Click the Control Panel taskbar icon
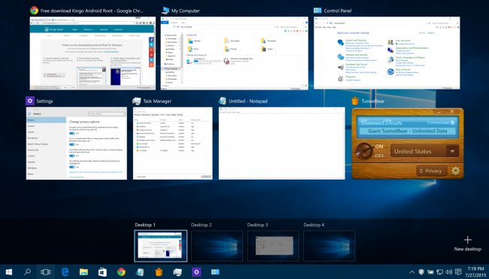Image resolution: width=489 pixels, height=279 pixels. click(215, 271)
